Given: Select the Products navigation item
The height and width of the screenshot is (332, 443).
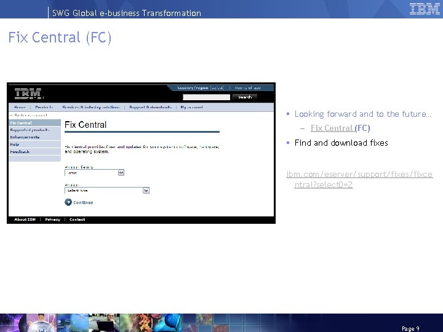Looking at the screenshot, I should click(x=44, y=107).
